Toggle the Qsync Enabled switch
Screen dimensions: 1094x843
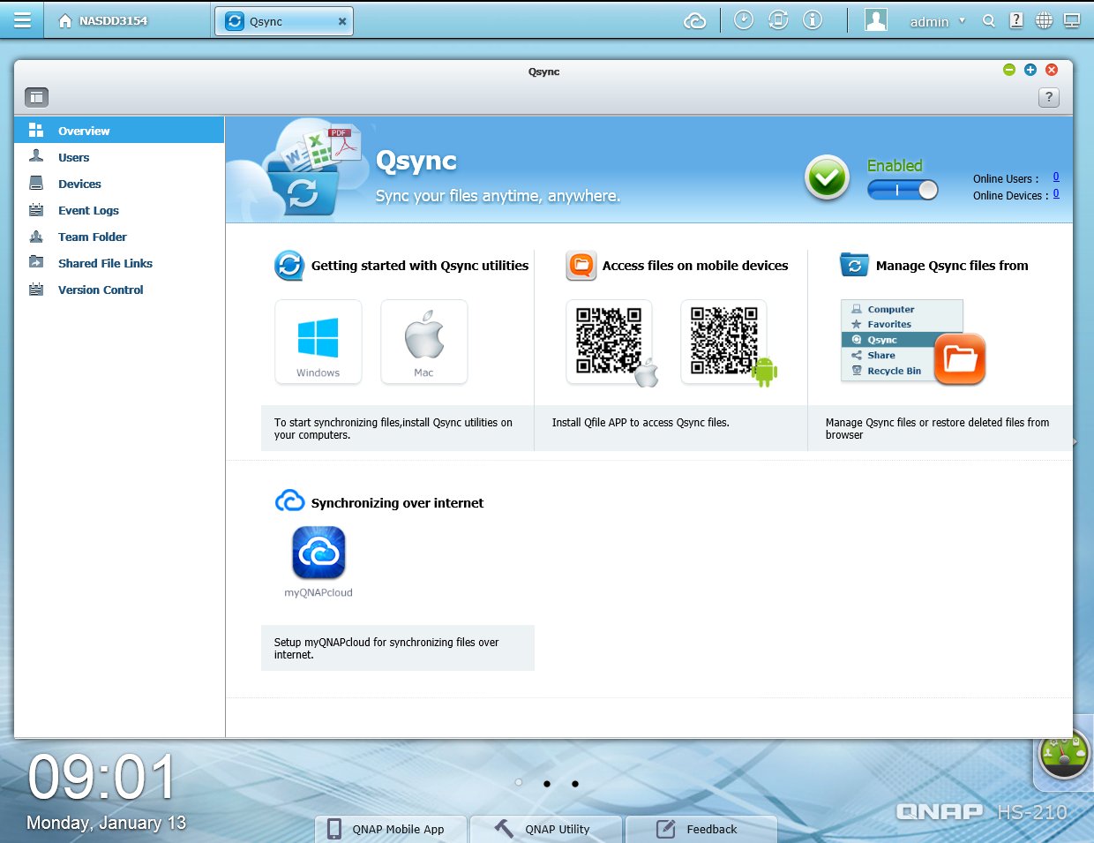903,190
